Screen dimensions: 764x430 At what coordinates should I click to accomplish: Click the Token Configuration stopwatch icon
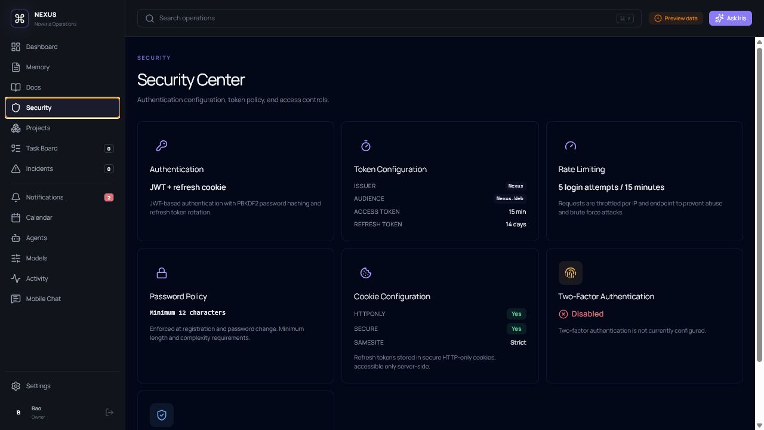366,146
